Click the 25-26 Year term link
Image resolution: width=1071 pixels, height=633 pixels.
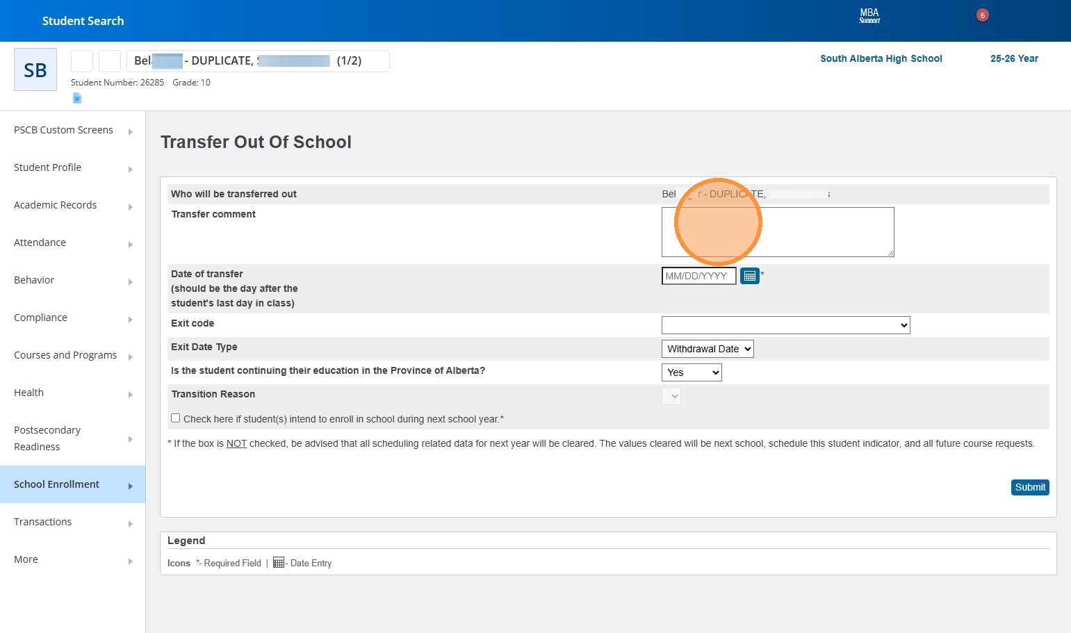(1014, 58)
